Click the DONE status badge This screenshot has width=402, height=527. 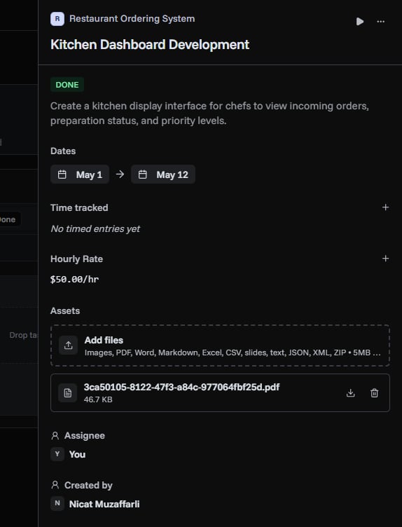(67, 85)
